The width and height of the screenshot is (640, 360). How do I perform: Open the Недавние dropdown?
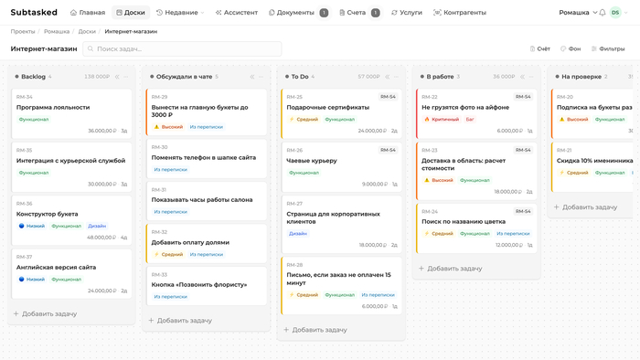[x=180, y=13]
